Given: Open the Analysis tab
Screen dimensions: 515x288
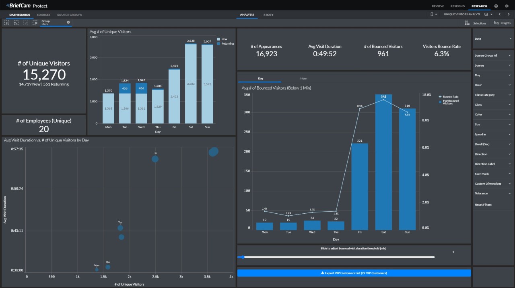Looking at the screenshot, I should click(247, 15).
